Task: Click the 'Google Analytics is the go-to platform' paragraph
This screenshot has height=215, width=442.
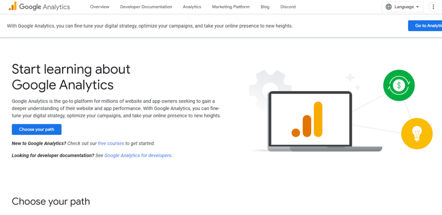Action: [116, 108]
